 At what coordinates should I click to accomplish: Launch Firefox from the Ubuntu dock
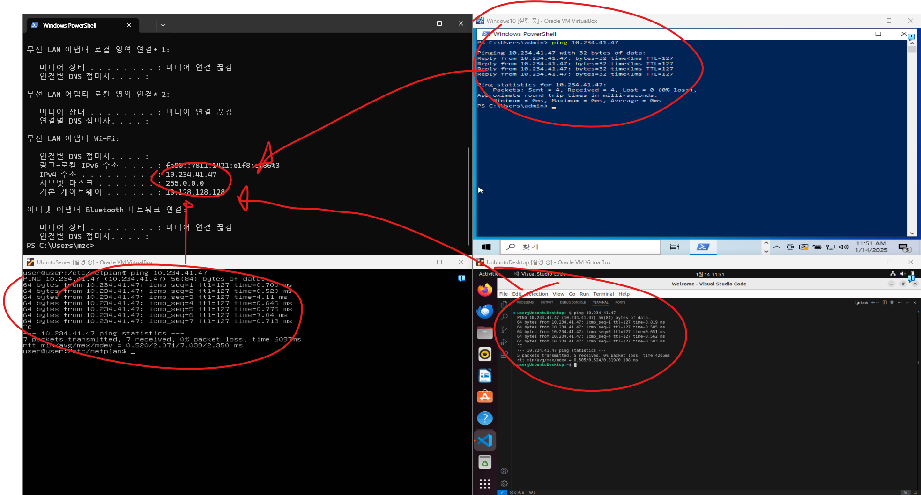coord(485,290)
